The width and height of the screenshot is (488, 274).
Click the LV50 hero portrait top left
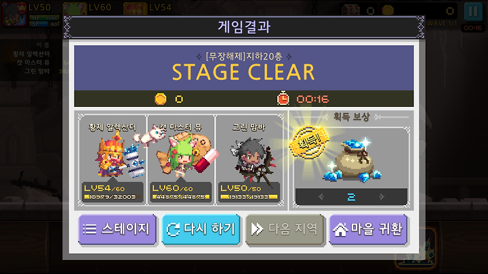click(x=14, y=14)
